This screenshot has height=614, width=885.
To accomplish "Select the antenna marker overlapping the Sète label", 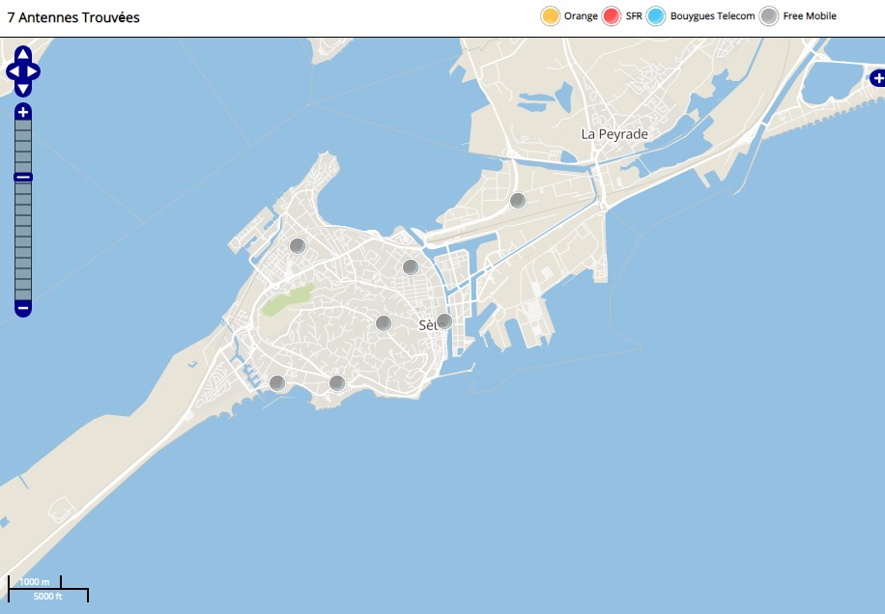I will (x=444, y=321).
